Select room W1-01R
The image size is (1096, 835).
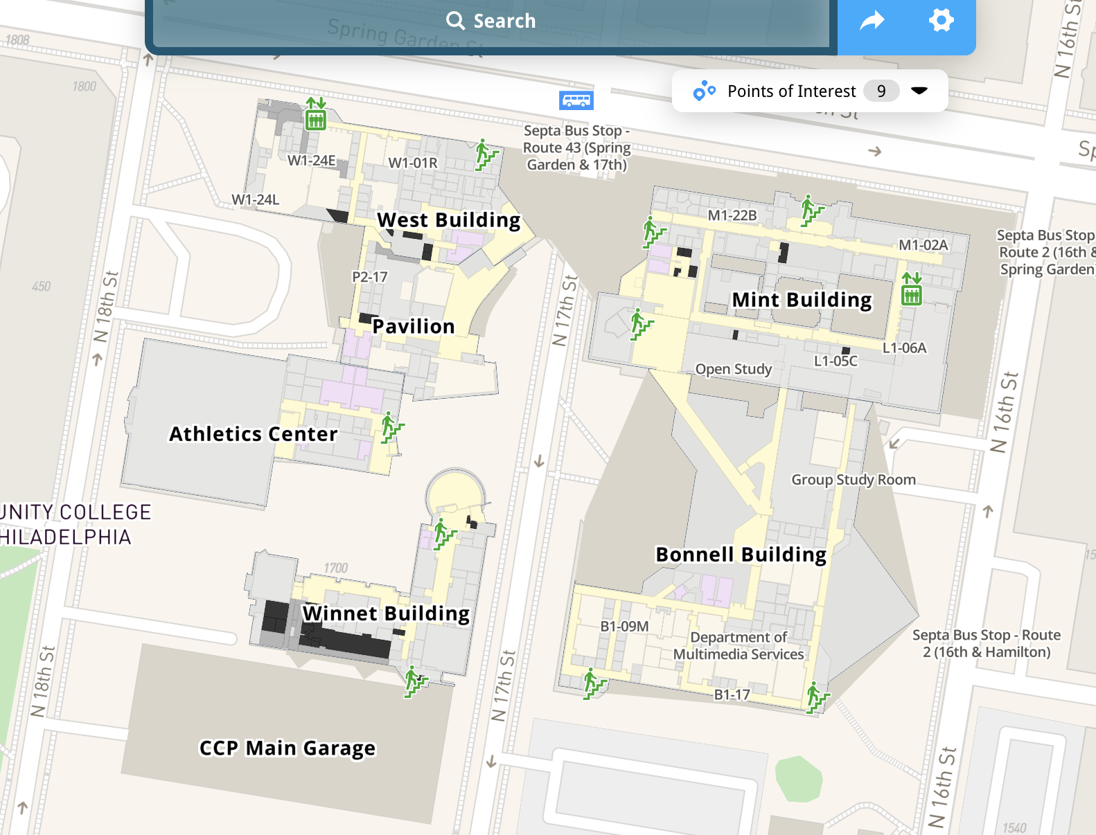[x=413, y=163]
